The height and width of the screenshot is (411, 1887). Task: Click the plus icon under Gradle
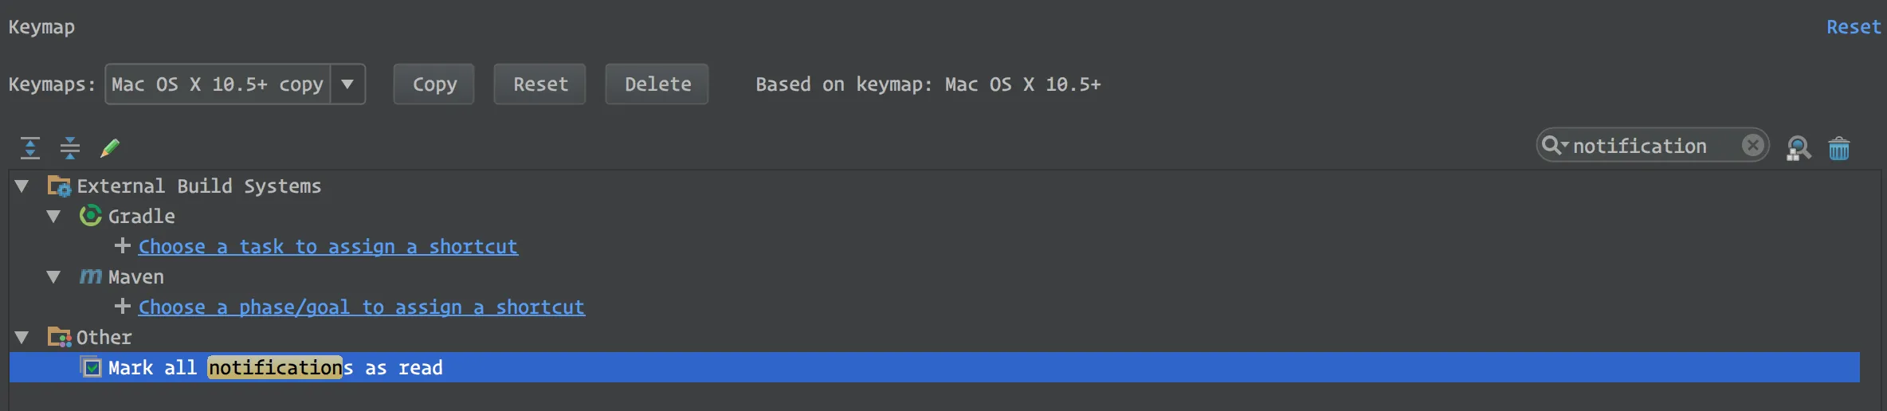(x=123, y=245)
